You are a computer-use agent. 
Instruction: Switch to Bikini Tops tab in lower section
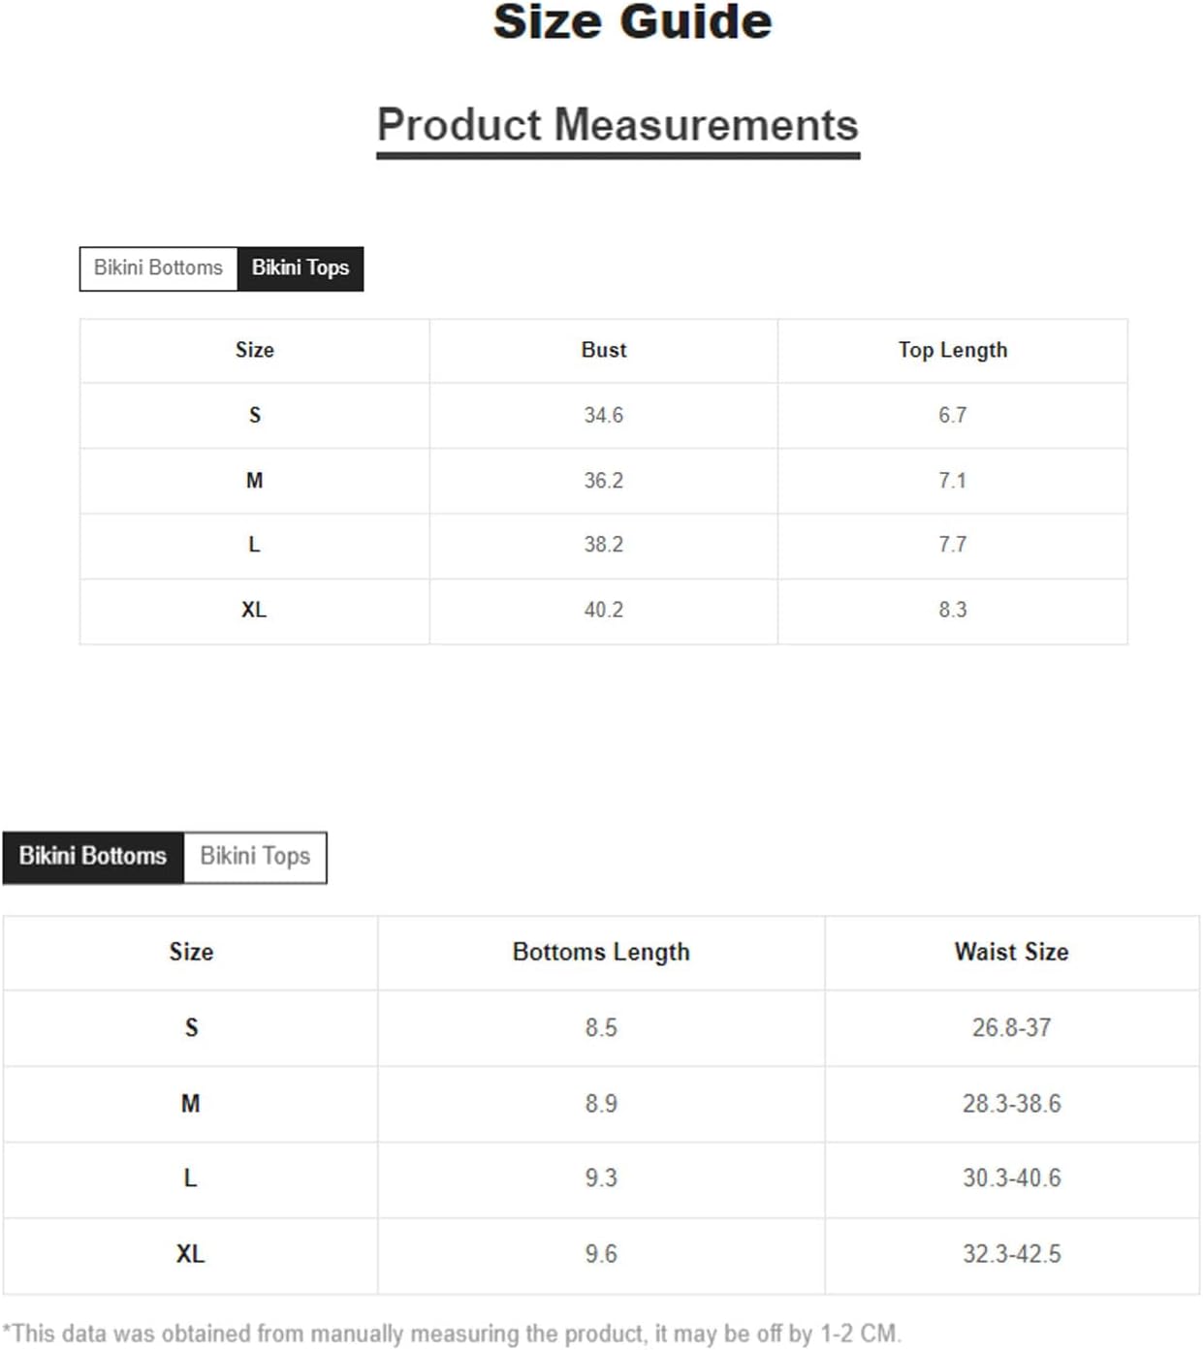point(255,857)
